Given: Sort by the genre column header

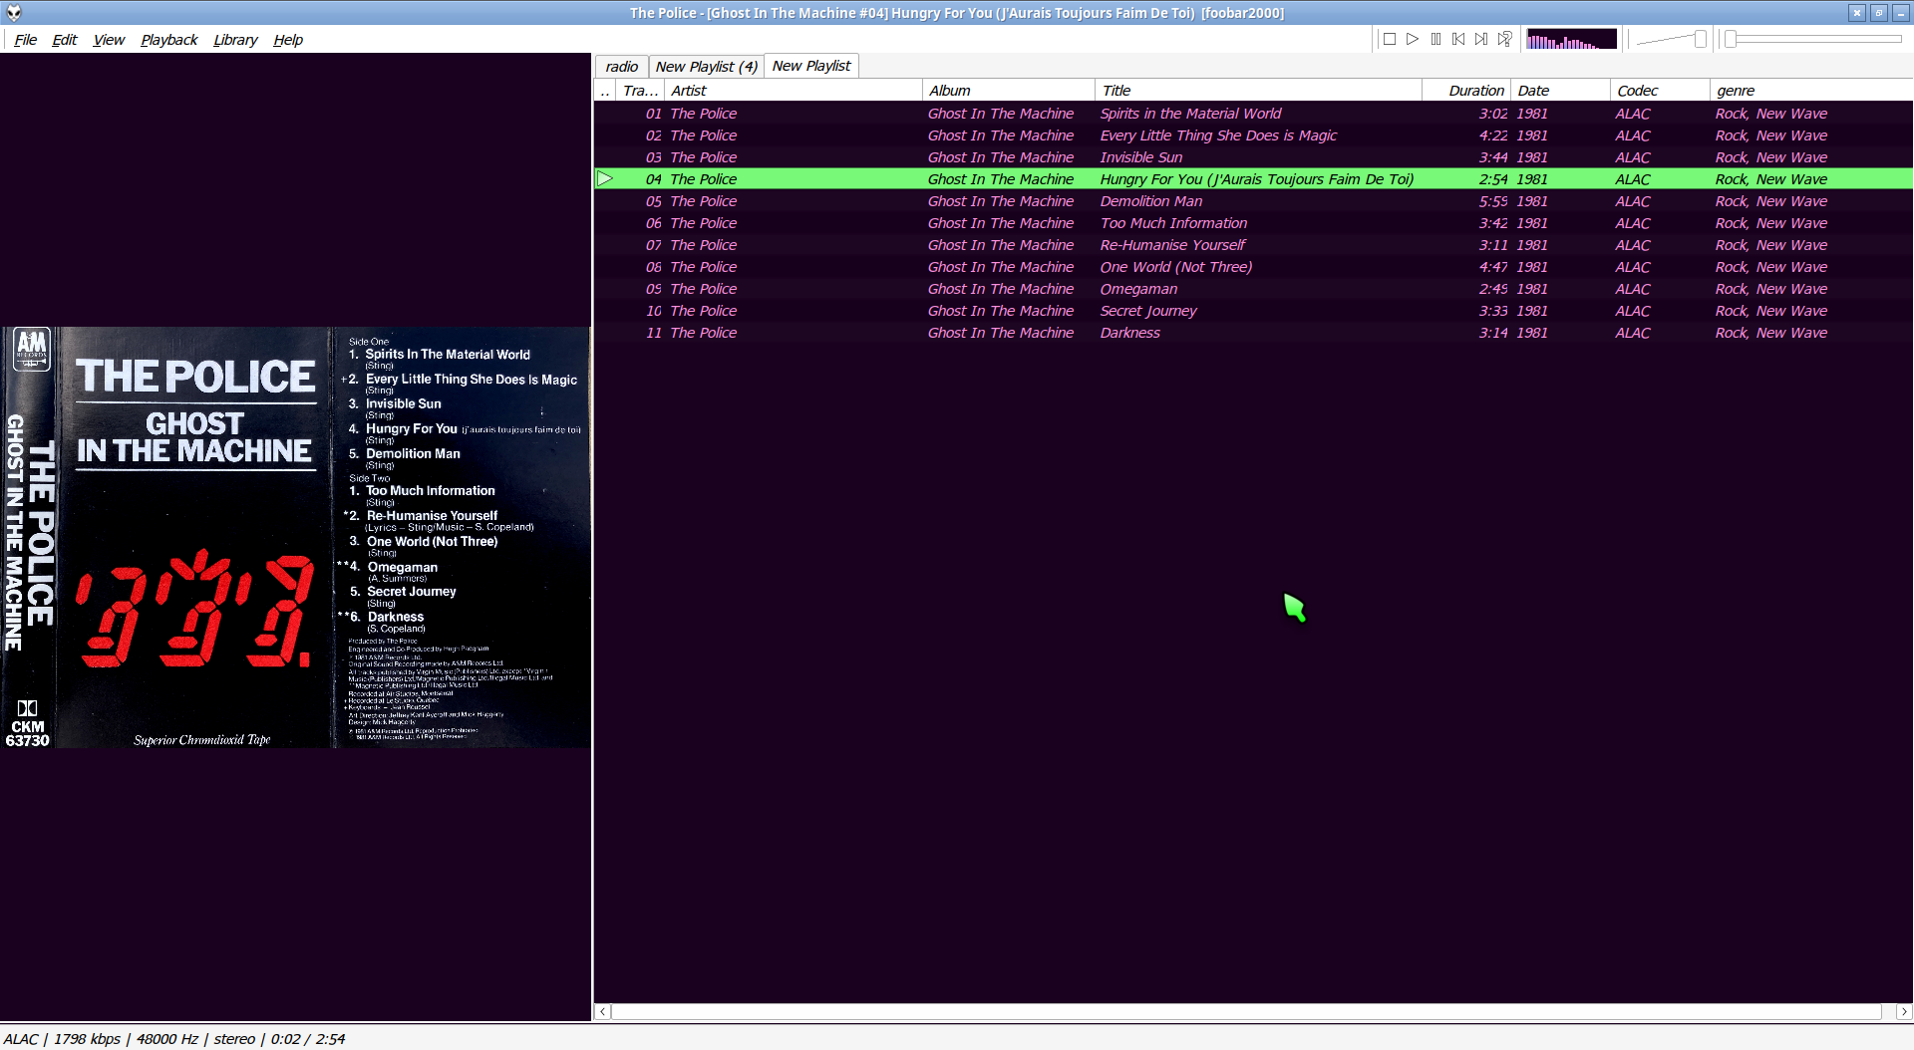Looking at the screenshot, I should pyautogui.click(x=1811, y=91).
